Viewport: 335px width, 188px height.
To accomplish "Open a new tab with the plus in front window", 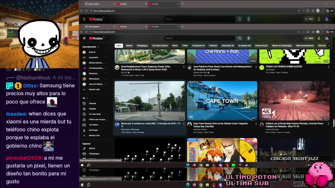I will [x=183, y=26].
